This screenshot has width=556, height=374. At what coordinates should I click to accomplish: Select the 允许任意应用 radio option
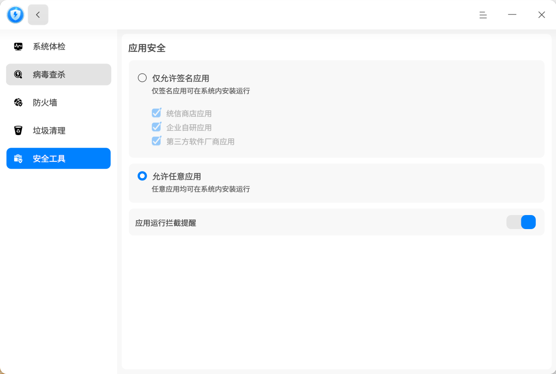pyautogui.click(x=142, y=176)
